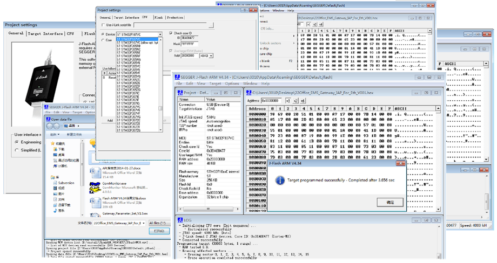Click the device list vertical scrollbar thumb
This screenshot has width=497, height=263.
tap(160, 108)
